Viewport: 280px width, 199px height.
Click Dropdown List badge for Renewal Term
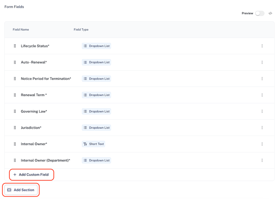pyautogui.click(x=97, y=95)
